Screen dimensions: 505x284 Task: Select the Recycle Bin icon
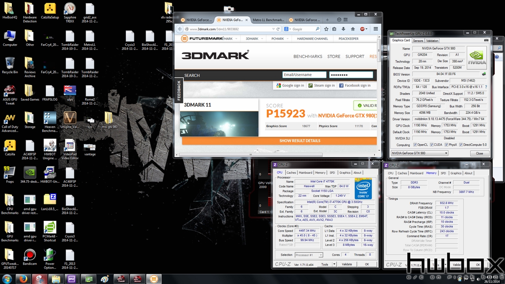click(9, 65)
